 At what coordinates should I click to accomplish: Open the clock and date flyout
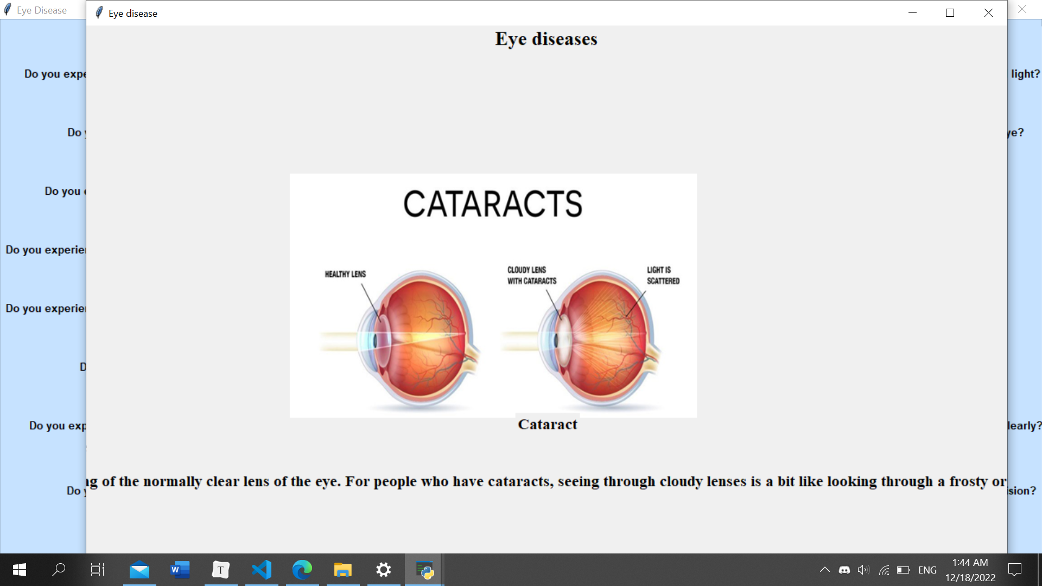click(970, 570)
